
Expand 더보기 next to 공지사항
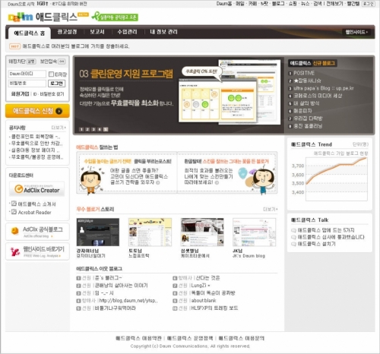pyautogui.click(x=59, y=128)
